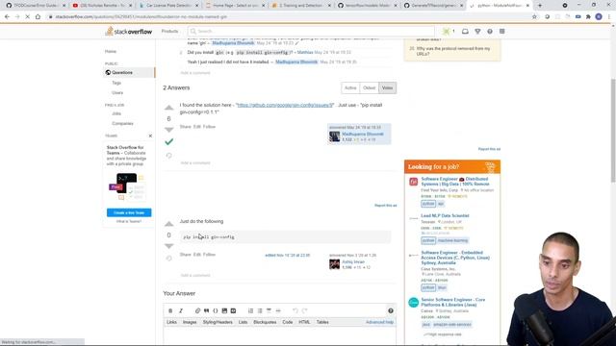
Task: Click Create a free Team button
Action: pyautogui.click(x=129, y=212)
